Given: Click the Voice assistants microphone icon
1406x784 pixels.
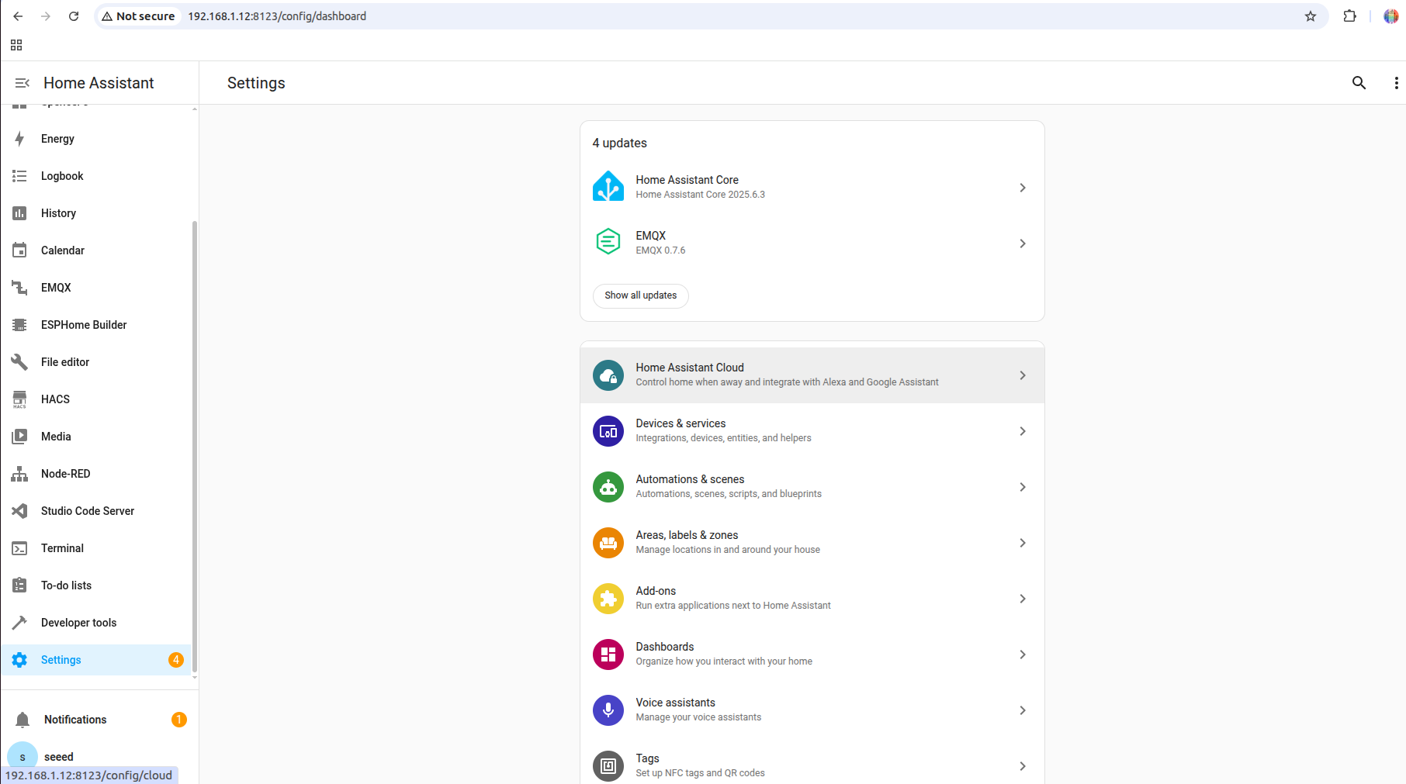Looking at the screenshot, I should (x=608, y=710).
